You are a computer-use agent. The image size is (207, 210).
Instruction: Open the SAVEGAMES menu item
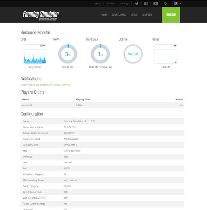(119, 15)
